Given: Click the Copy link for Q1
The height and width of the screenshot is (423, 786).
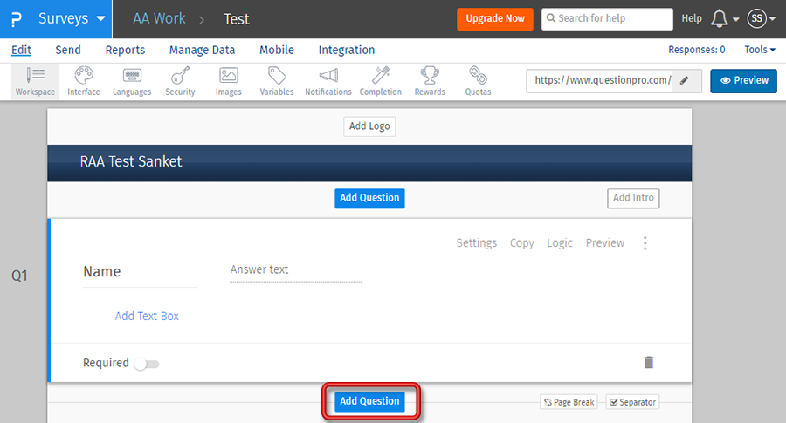Looking at the screenshot, I should click(x=522, y=243).
